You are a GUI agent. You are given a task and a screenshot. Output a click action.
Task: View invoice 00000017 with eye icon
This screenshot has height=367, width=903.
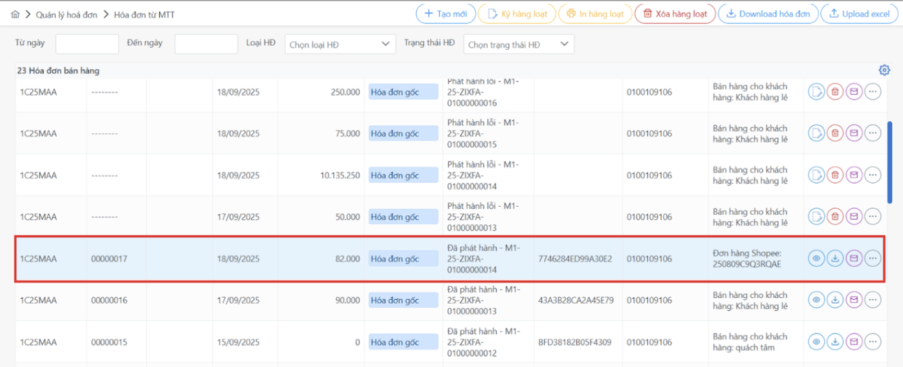(x=816, y=258)
